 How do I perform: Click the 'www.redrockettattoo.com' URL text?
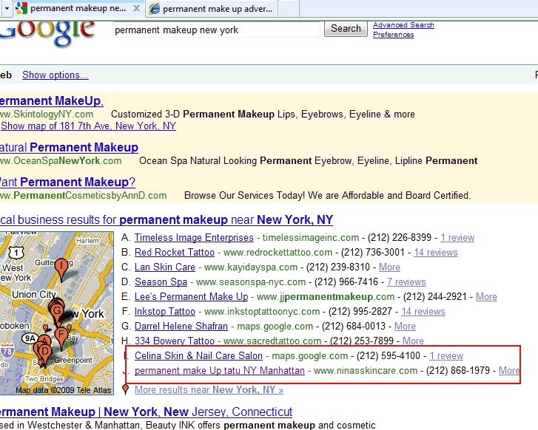point(278,252)
